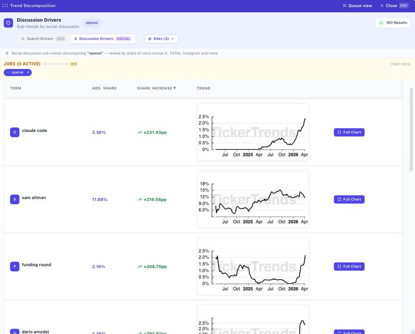415x334 pixels.
Task: Click the sam altman S avatar icon
Action: pos(15,199)
